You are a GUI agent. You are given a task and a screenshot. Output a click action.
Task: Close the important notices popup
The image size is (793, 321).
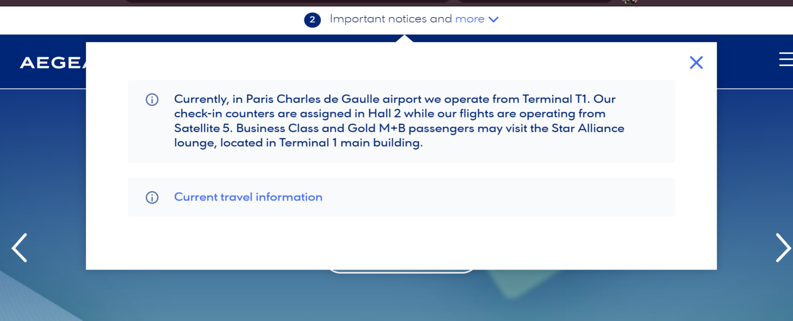point(696,63)
